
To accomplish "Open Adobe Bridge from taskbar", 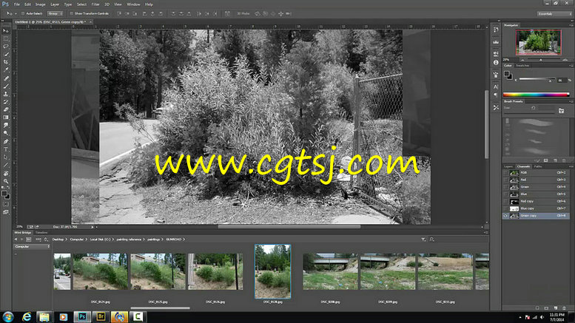I will tap(101, 317).
